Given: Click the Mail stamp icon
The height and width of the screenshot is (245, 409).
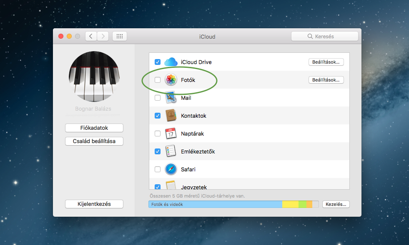Looking at the screenshot, I should (x=171, y=98).
